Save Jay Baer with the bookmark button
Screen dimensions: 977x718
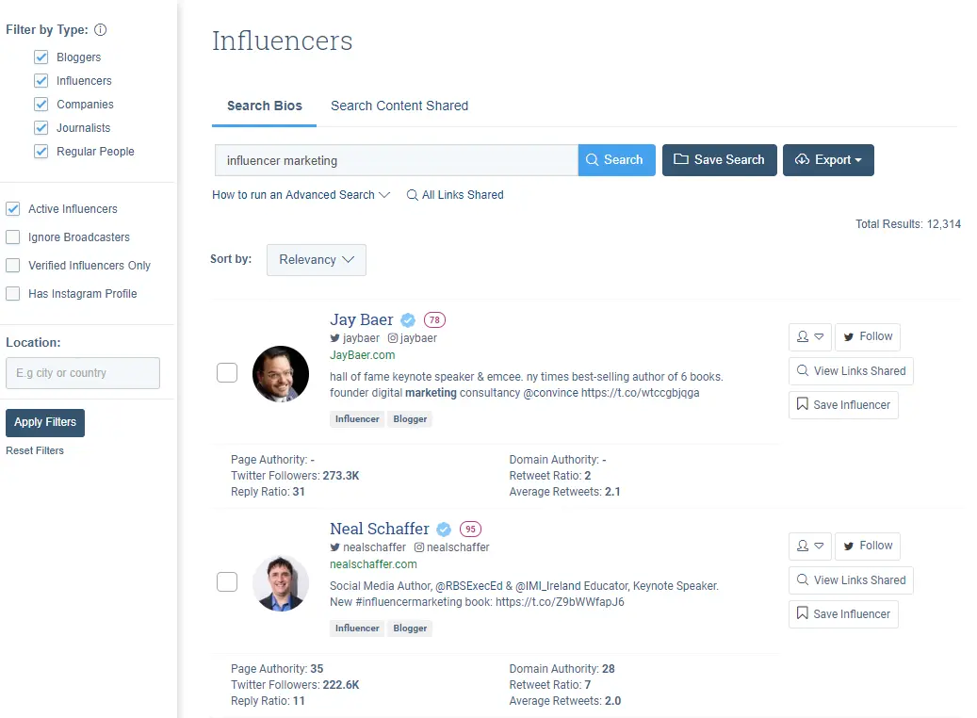[843, 405]
